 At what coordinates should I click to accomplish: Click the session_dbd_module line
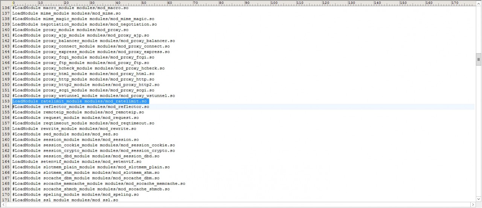86,156
